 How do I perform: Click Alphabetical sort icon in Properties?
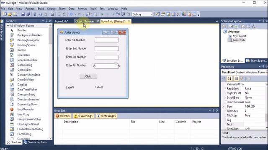(x=229, y=78)
